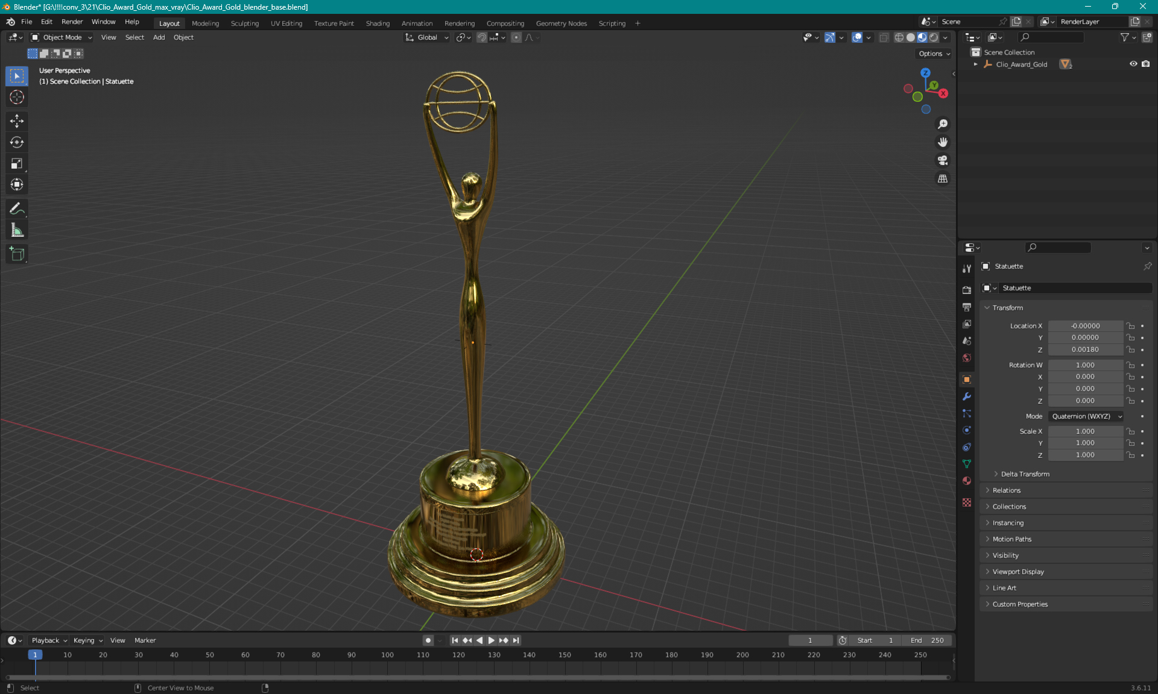Open the Particles properties tab

click(967, 413)
